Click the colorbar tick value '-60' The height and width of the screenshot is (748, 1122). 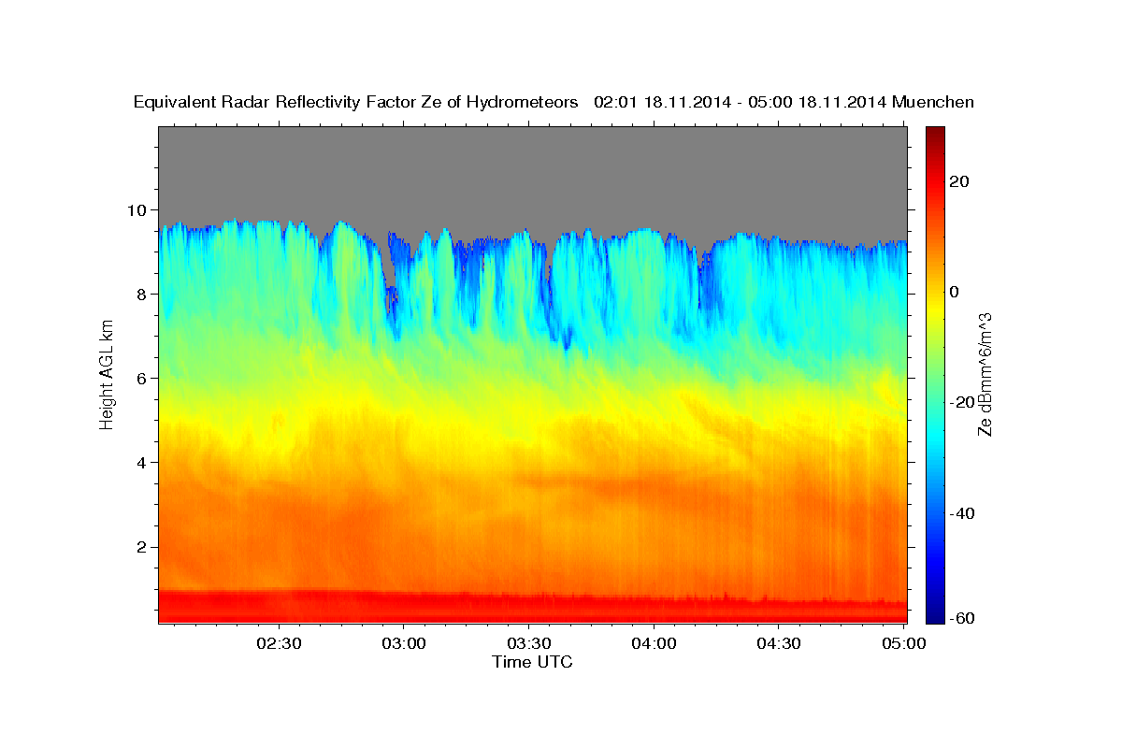(963, 617)
